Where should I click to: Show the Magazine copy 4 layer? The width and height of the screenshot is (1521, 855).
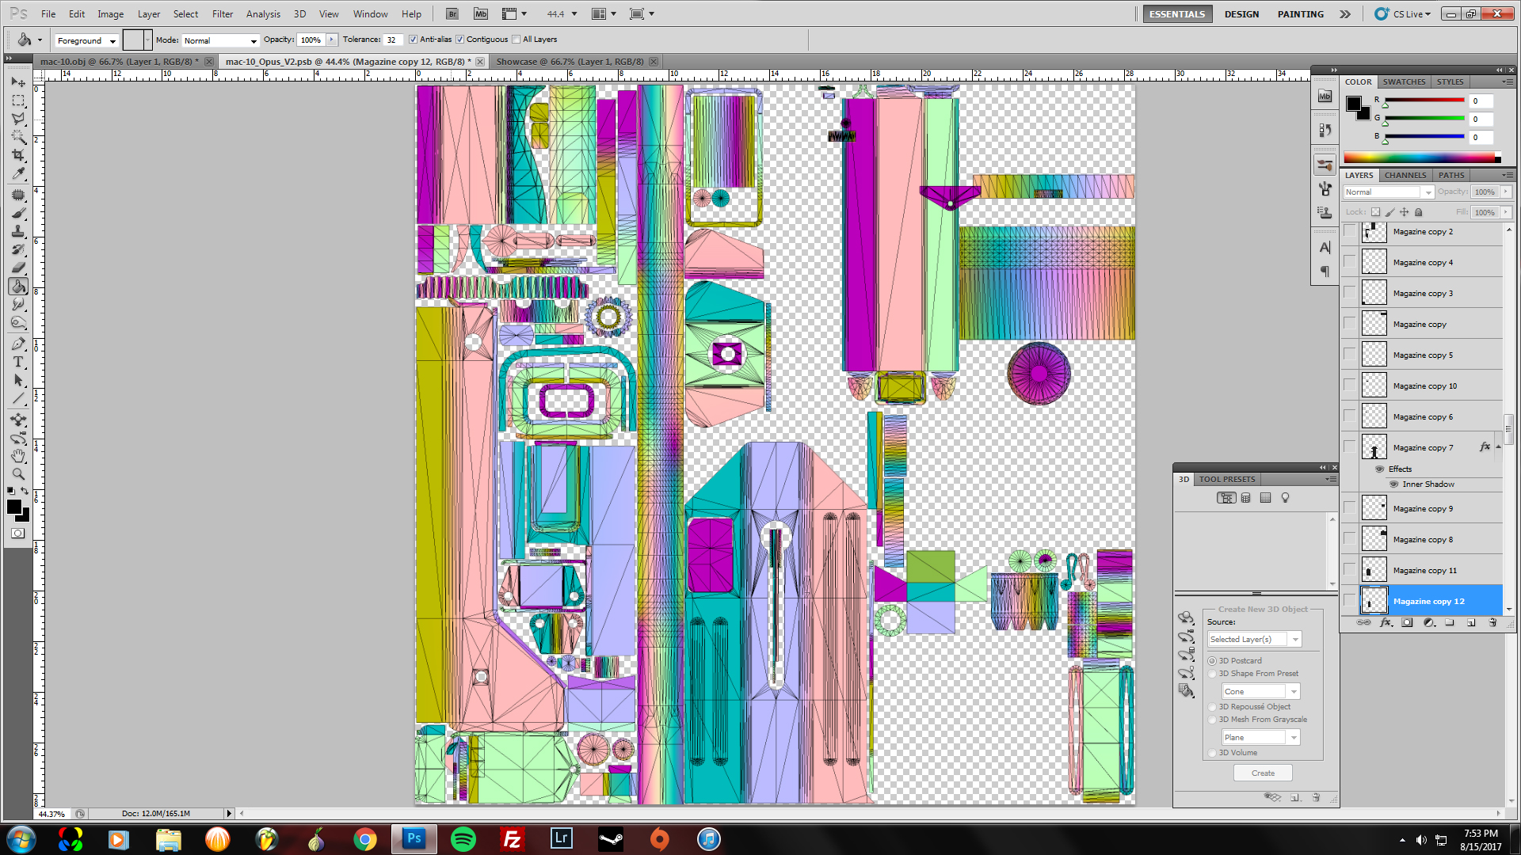point(1350,262)
